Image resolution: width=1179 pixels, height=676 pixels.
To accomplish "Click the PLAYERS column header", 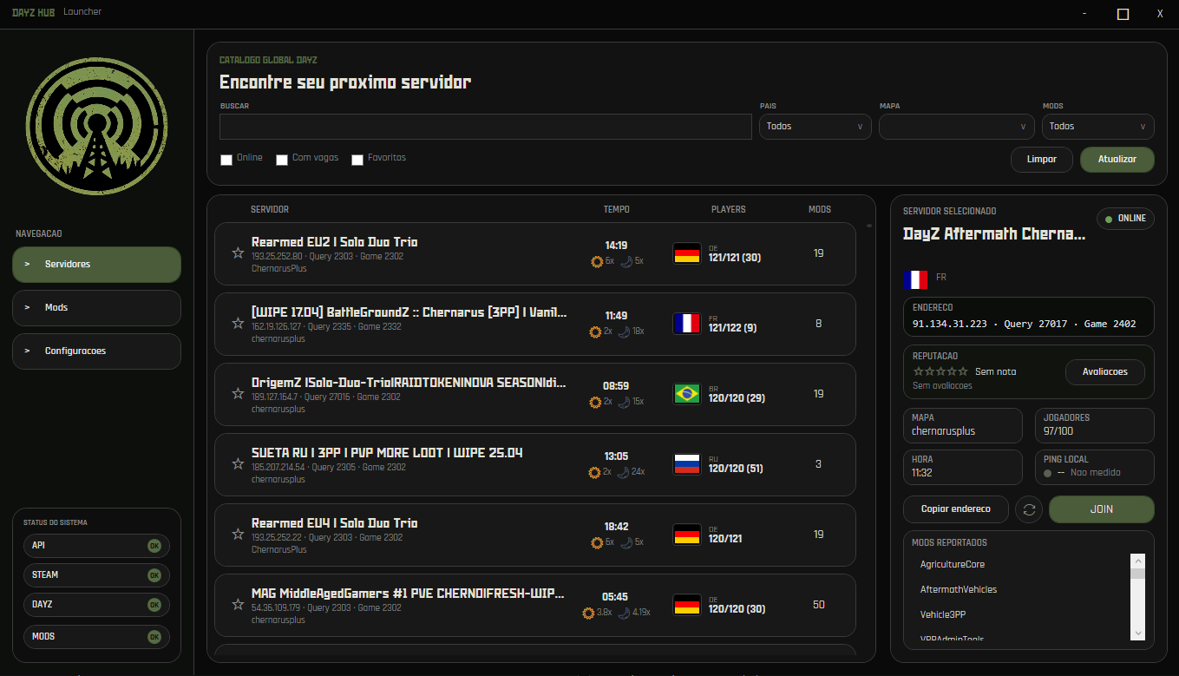I will point(729,210).
